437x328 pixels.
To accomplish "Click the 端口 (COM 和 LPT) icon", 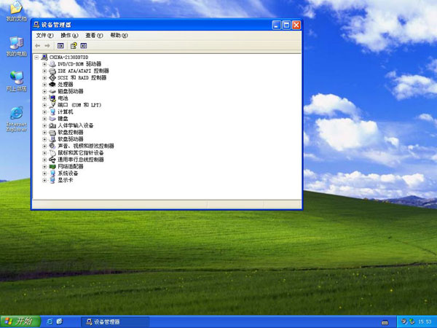I will pos(52,105).
